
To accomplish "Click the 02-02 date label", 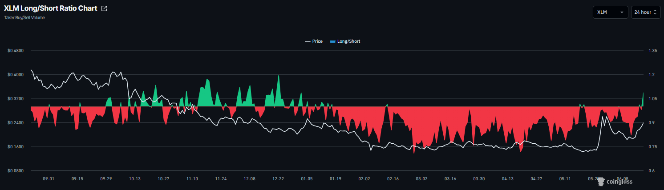I will pyautogui.click(x=364, y=179).
